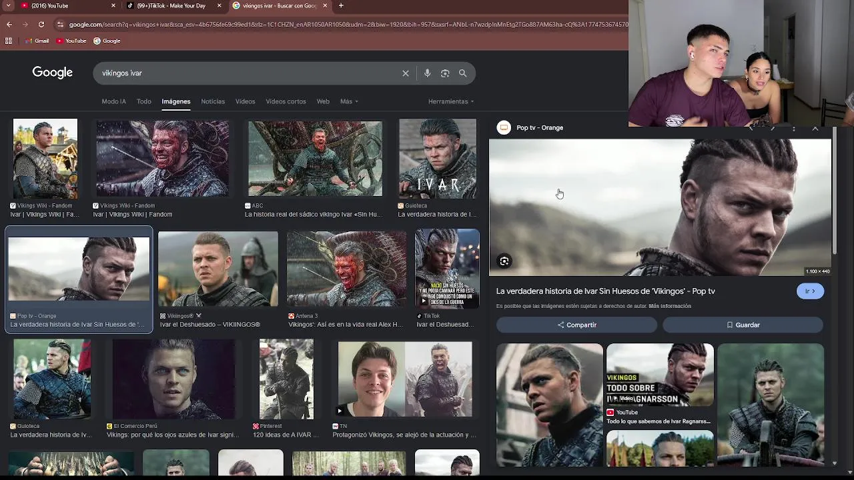The width and height of the screenshot is (854, 480).
Task: Open the El Comercio Perú blue eyes thumbnail
Action: point(173,379)
